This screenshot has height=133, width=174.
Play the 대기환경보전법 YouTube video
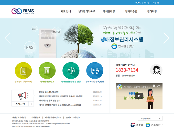point(139,96)
